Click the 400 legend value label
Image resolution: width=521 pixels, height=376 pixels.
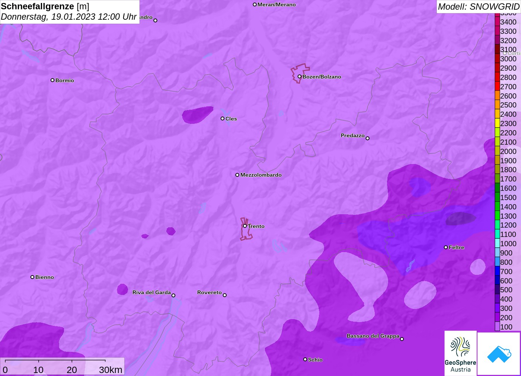click(x=506, y=299)
